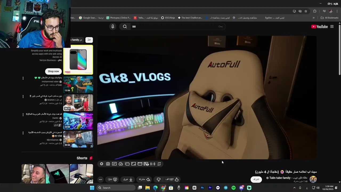Open the three-dot more actions button

pyautogui.click(x=100, y=179)
